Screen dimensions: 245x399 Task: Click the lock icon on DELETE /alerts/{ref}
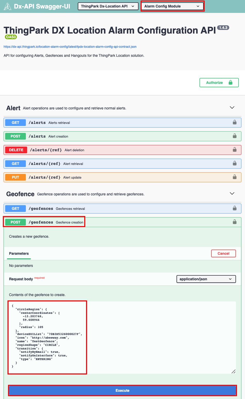click(x=235, y=150)
